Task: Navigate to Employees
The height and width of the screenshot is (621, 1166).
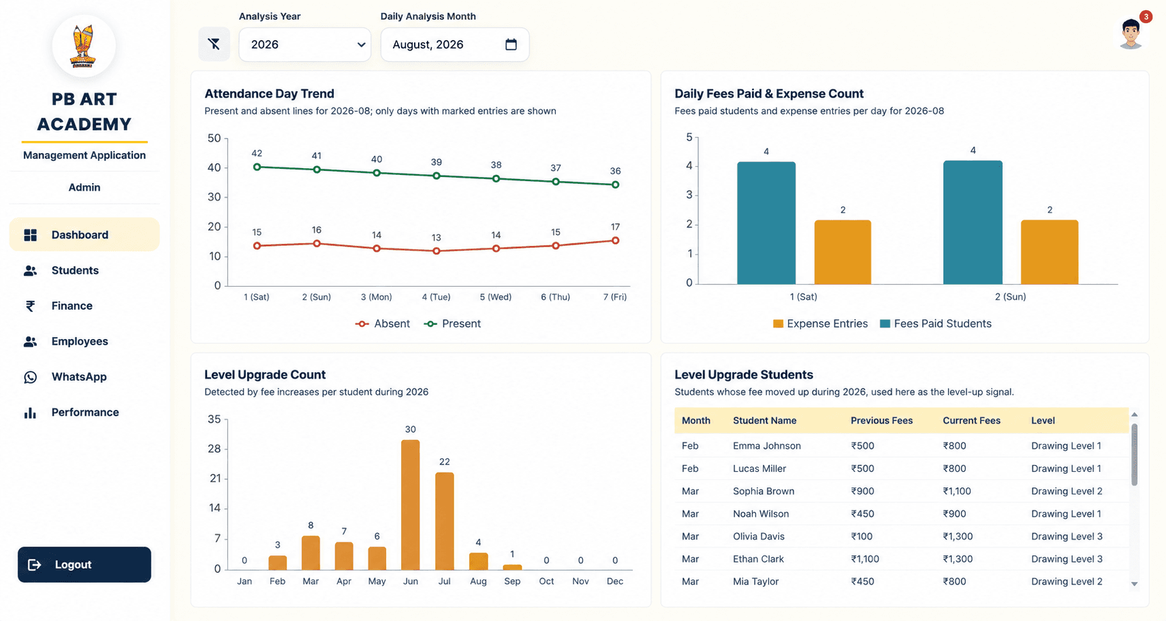Action: point(84,341)
